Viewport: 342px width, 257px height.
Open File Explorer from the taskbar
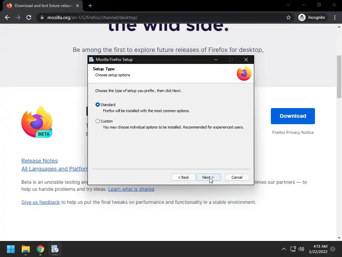pos(25,249)
